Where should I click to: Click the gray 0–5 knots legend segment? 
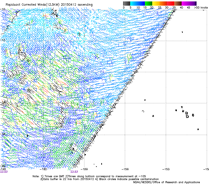coord(127,3)
